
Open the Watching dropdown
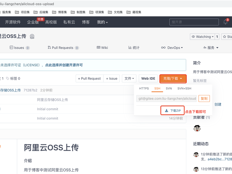pos(202,37)
